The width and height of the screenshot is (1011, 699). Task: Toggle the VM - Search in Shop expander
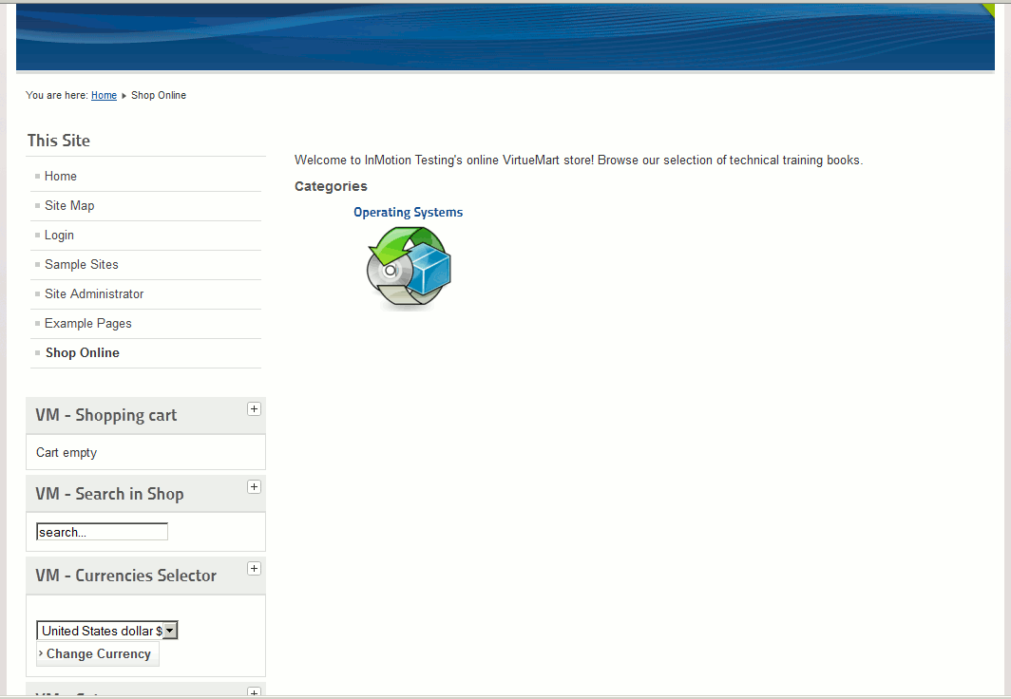[x=254, y=487]
